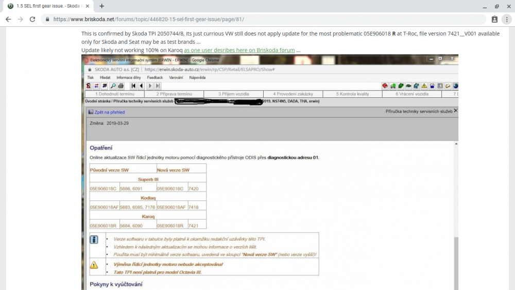Click the 'Opatření' heading

pos(101,148)
